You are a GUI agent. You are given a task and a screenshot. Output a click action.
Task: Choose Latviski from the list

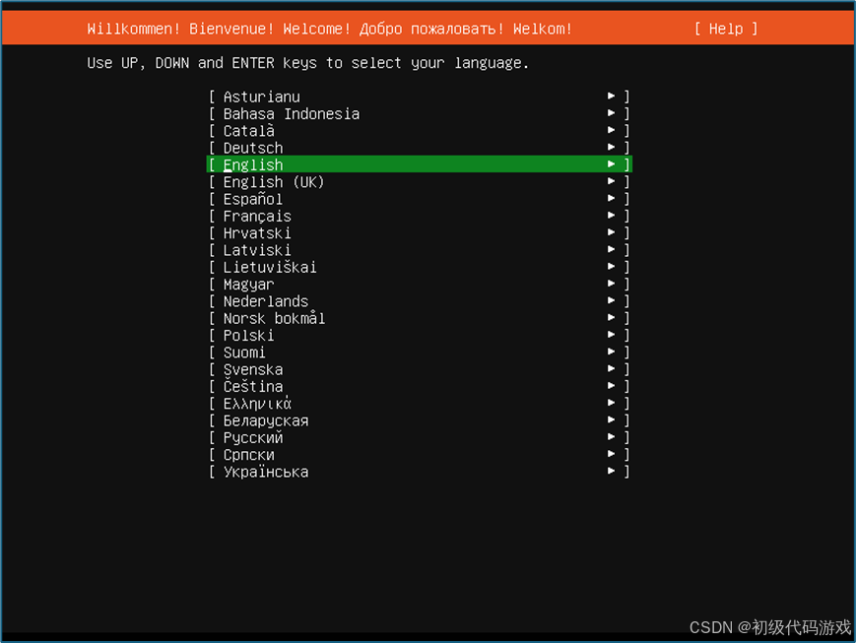[x=419, y=250]
